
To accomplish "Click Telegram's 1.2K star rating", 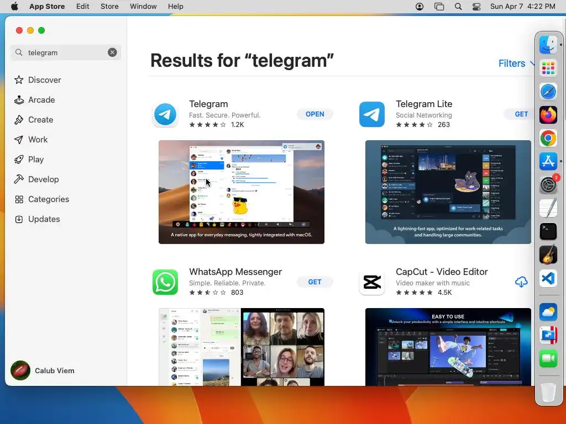I will pyautogui.click(x=217, y=125).
